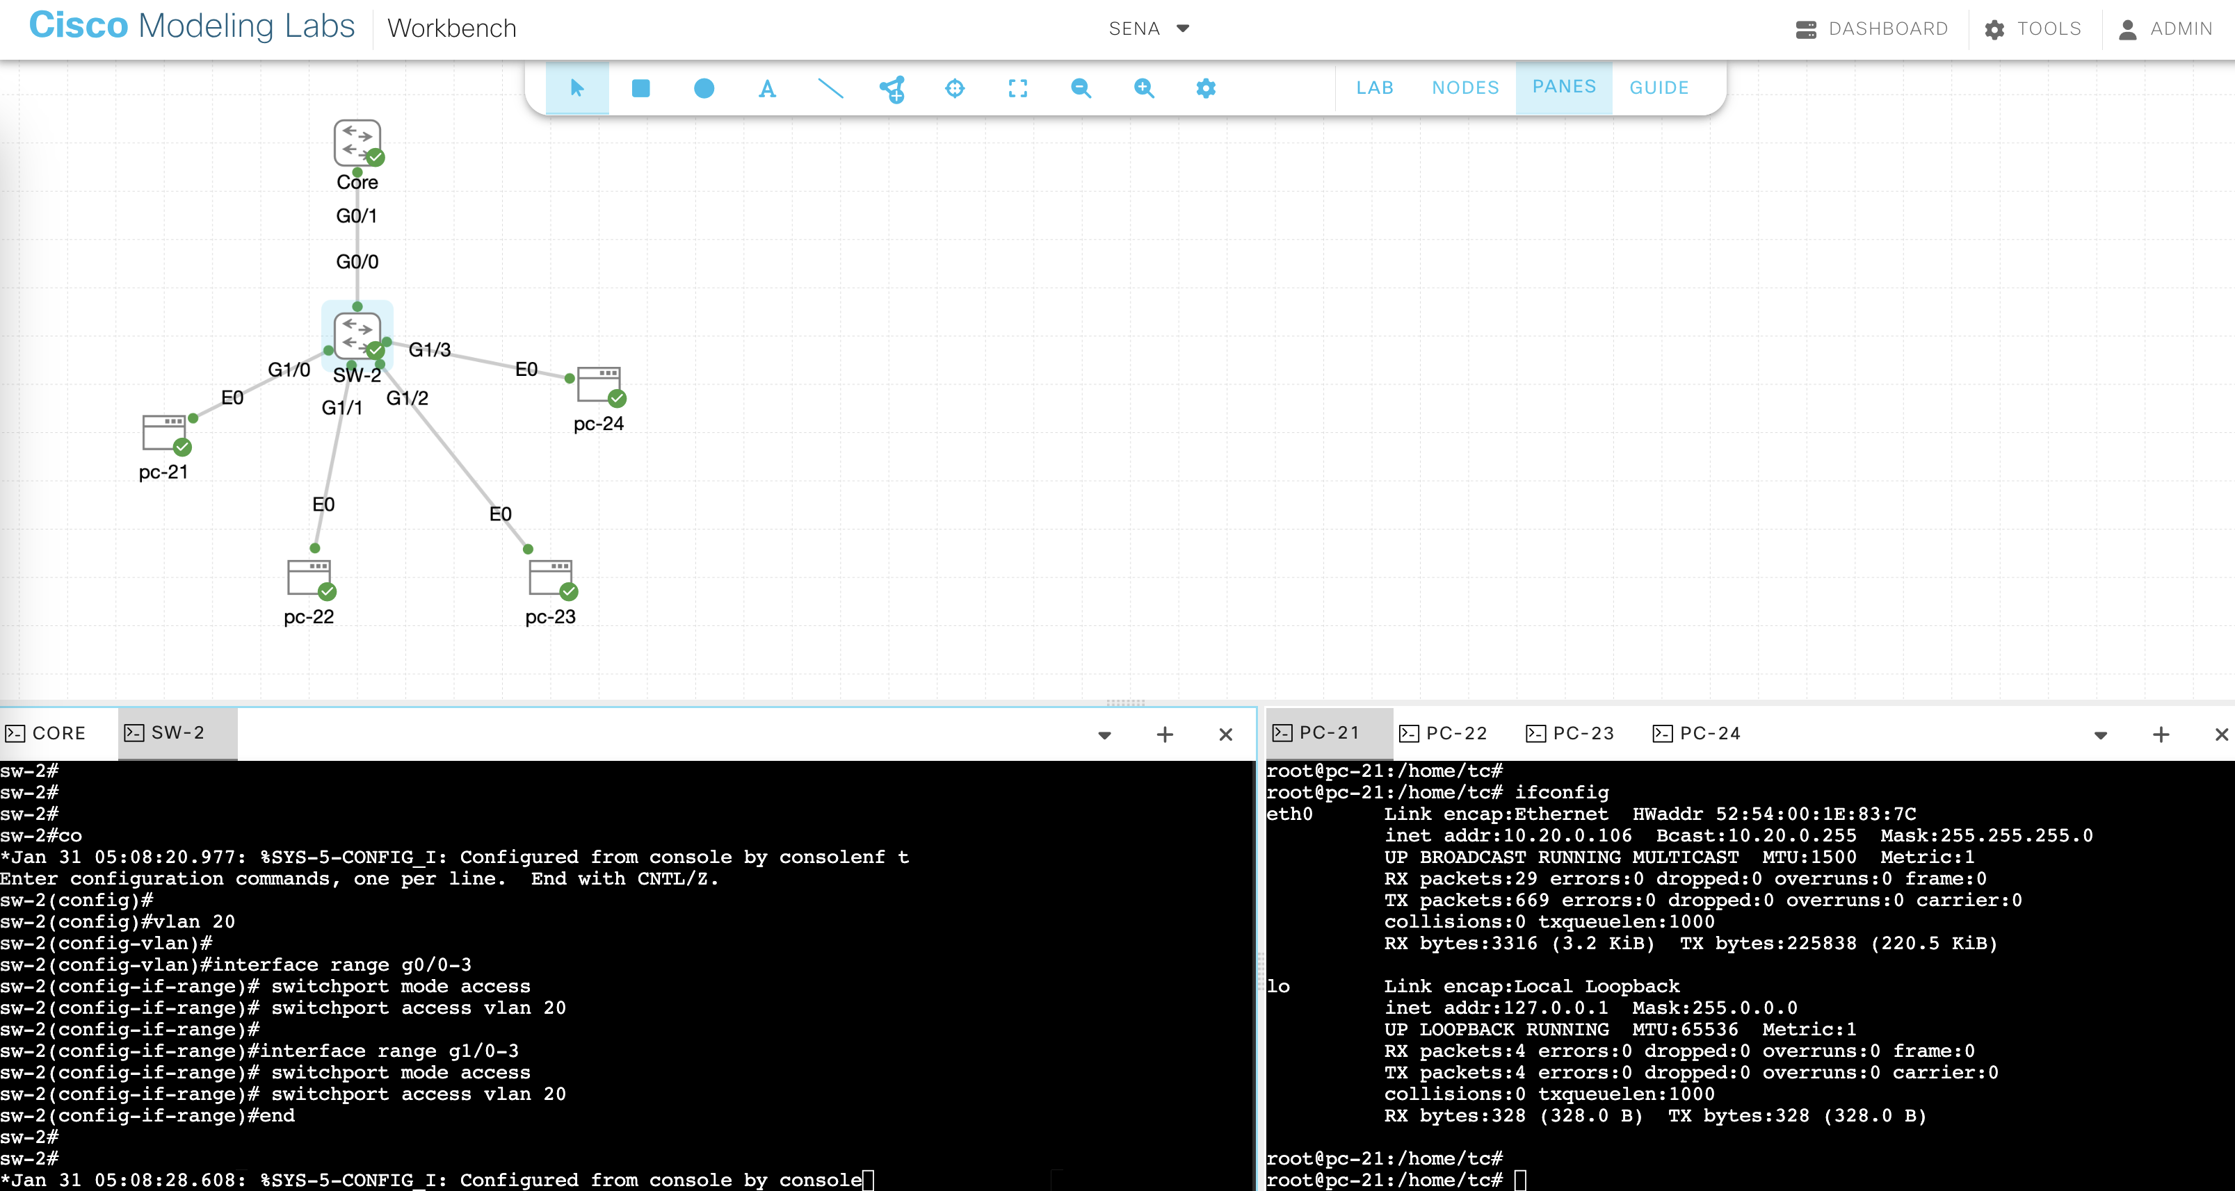Go to the DASHBOARD
This screenshot has height=1191, width=2235.
pos(1871,28)
